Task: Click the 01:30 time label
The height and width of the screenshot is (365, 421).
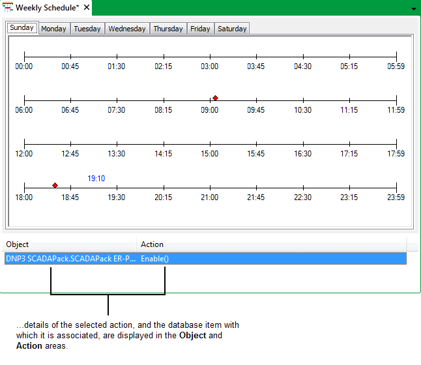Action: pos(117,66)
